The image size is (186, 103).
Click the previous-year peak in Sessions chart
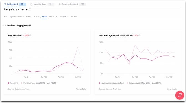pyautogui.click(x=78, y=47)
